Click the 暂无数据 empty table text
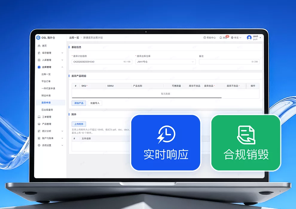This screenshot has width=296, height=209. pos(166,94)
